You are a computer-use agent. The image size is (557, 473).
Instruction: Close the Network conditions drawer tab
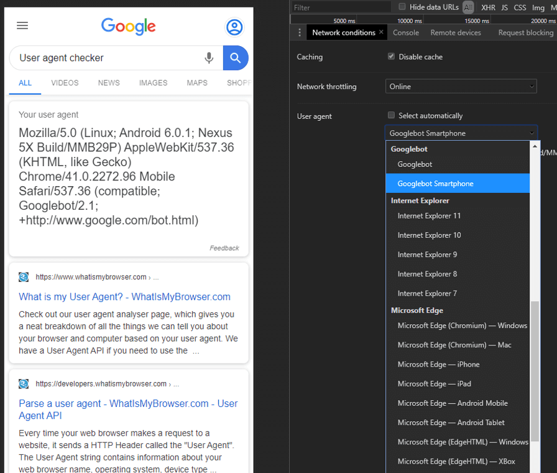[381, 32]
